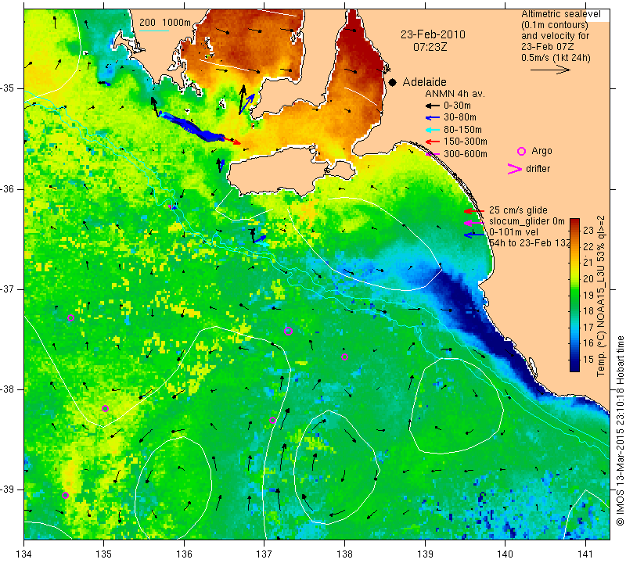Click the 80-150m depth label
Viewport: 626px width, 563px height.
point(462,130)
